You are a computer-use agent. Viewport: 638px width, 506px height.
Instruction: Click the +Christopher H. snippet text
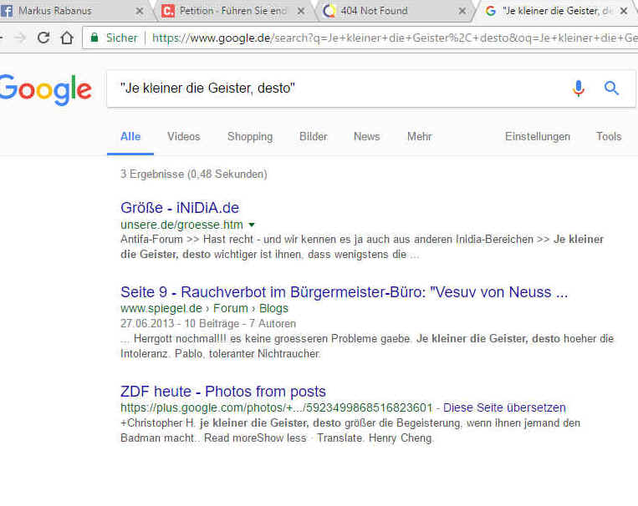[x=350, y=430]
